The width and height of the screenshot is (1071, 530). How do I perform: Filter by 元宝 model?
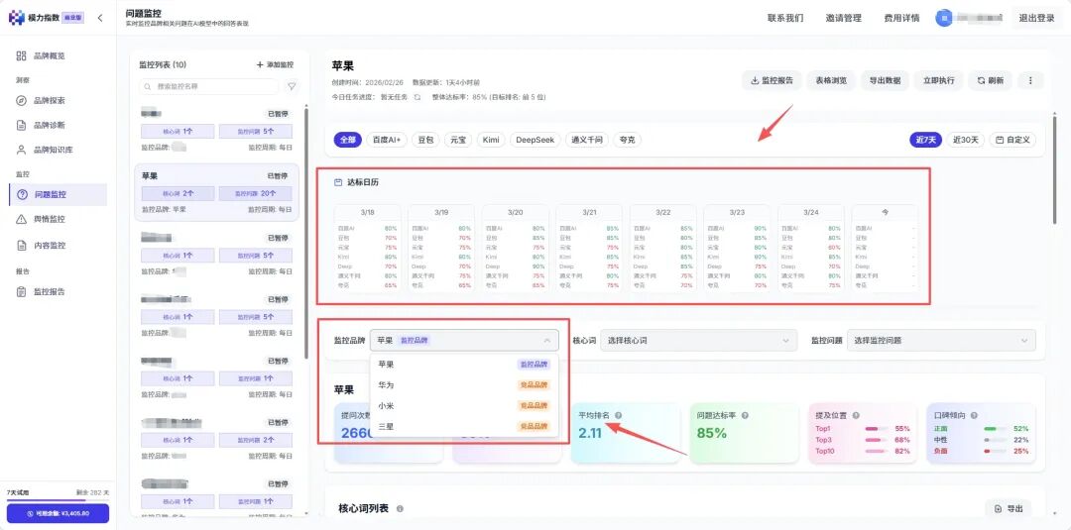(x=457, y=140)
